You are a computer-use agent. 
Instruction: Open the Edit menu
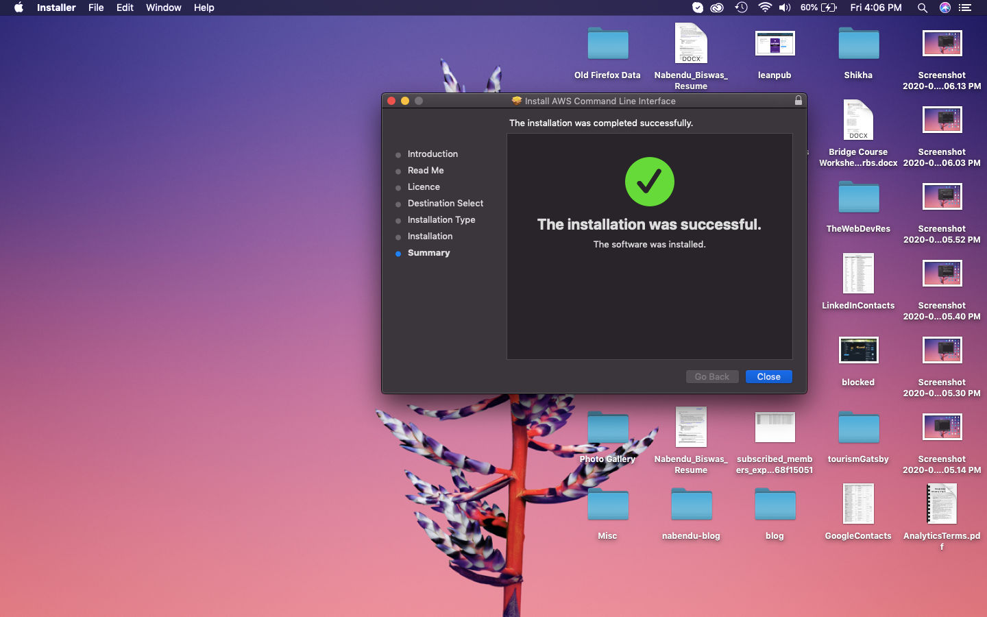coord(125,8)
